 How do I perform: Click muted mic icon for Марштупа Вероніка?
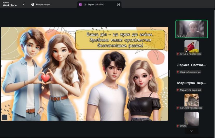[x=178, y=90]
